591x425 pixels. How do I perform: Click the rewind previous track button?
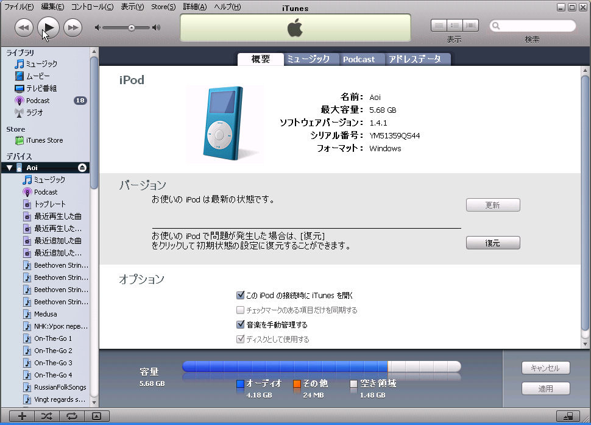click(24, 27)
